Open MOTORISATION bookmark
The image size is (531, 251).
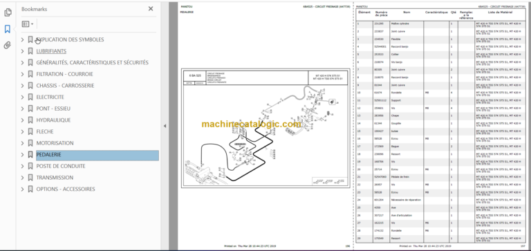pos(55,143)
